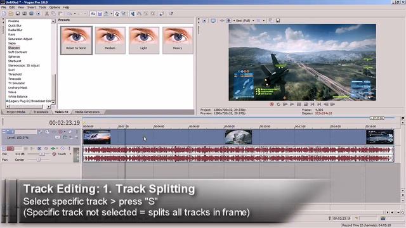Image resolution: width=406 pixels, height=228 pixels.
Task: Click the New project toolbar icon
Action: click(x=4, y=13)
